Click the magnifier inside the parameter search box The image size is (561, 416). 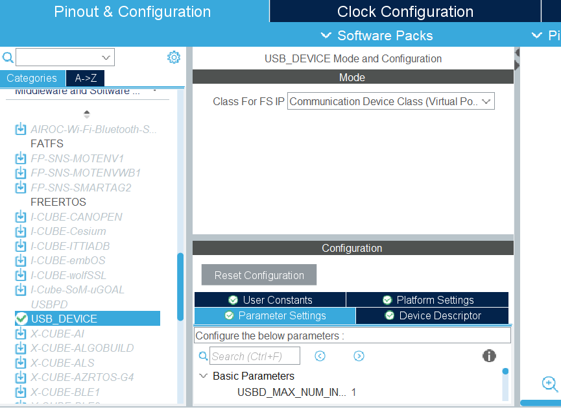203,356
